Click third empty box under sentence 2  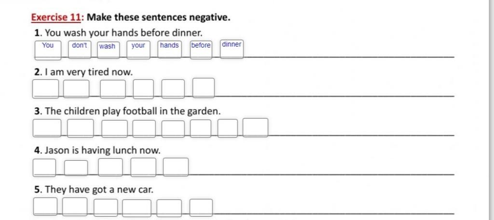pyautogui.click(x=113, y=89)
